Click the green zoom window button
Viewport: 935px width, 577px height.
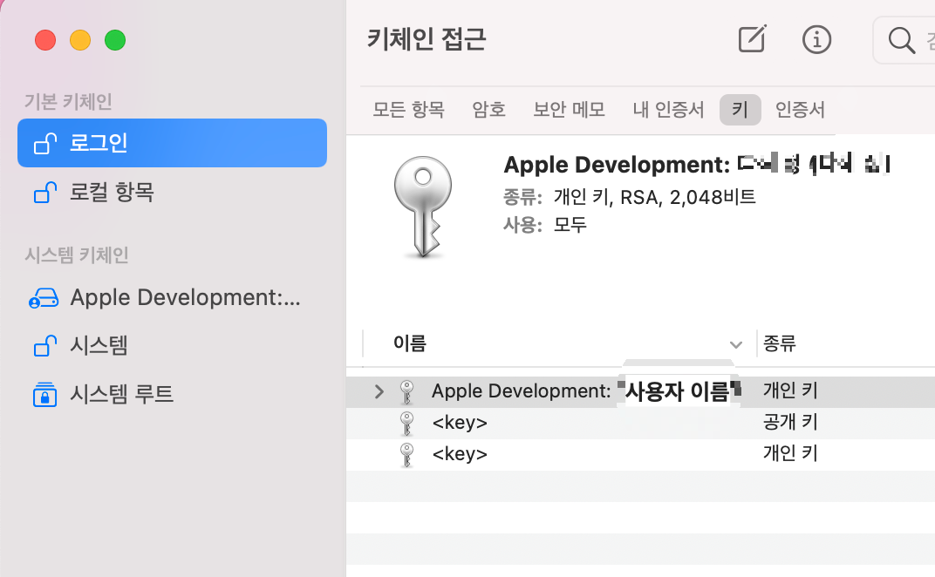[x=115, y=41]
